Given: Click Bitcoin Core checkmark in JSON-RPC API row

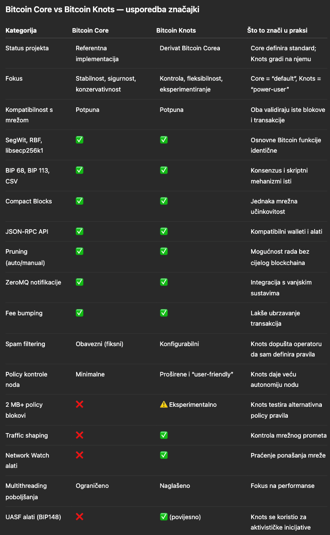Looking at the screenshot, I should point(79,231).
